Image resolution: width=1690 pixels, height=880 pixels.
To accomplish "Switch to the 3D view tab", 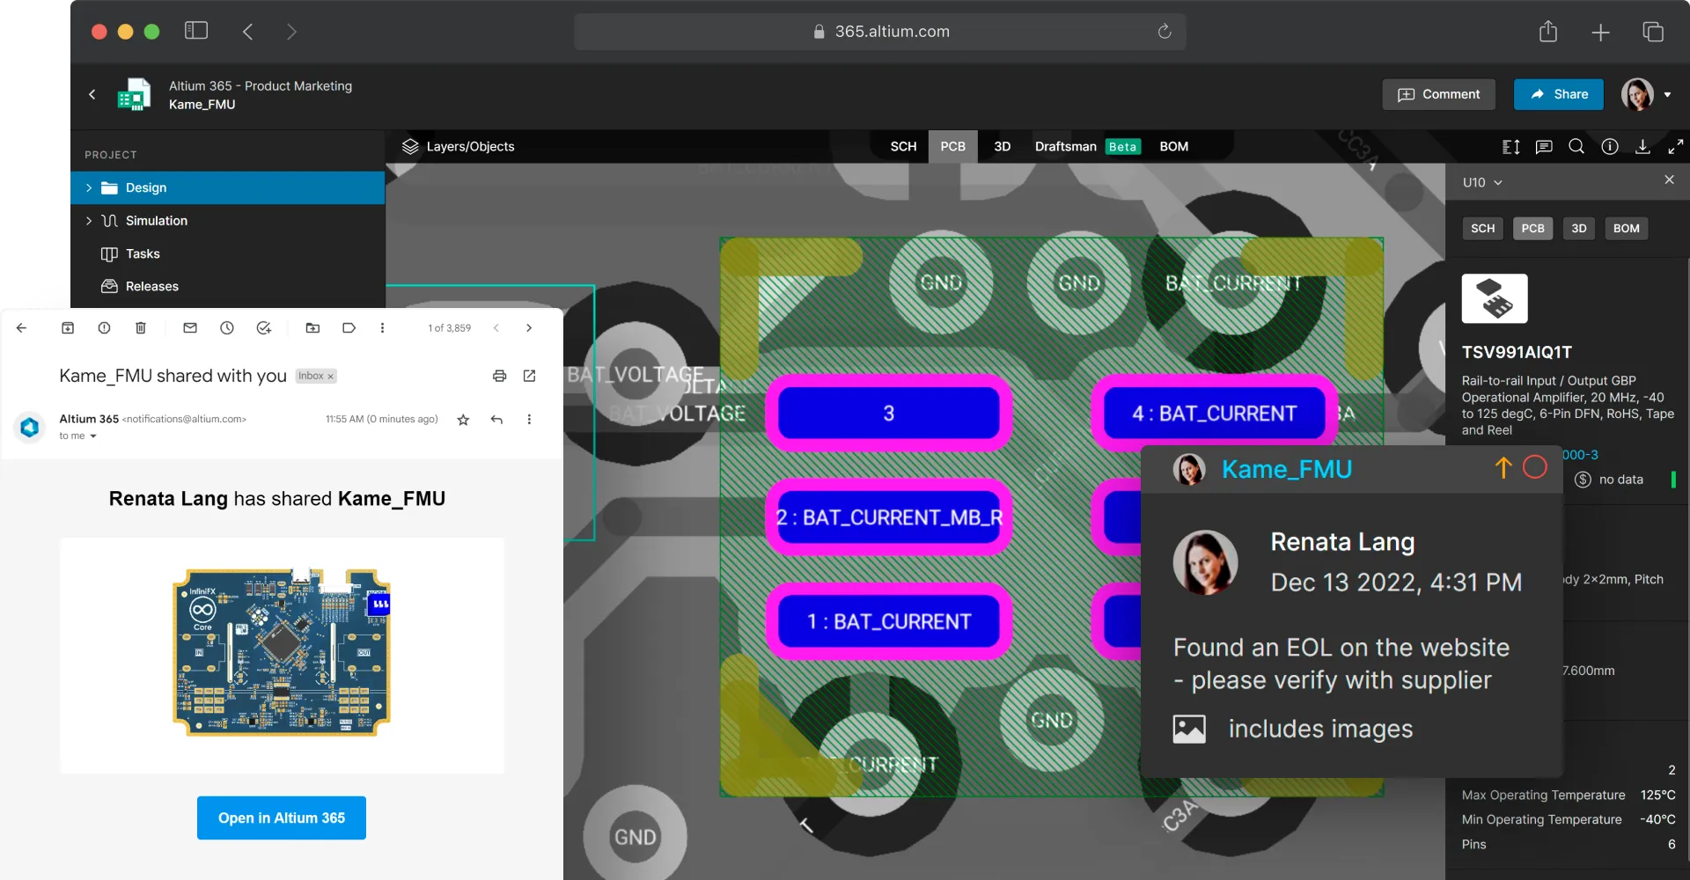I will pyautogui.click(x=1002, y=146).
